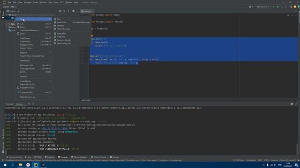Collapse the demo1 project root node
The height and width of the screenshot is (168, 300).
tap(7, 14)
